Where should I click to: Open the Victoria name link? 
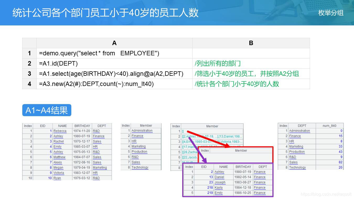(x=59, y=173)
